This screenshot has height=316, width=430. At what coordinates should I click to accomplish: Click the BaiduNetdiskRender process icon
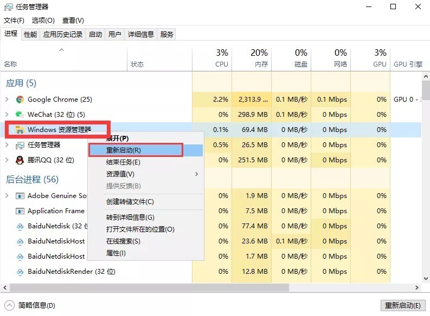pyautogui.click(x=20, y=272)
